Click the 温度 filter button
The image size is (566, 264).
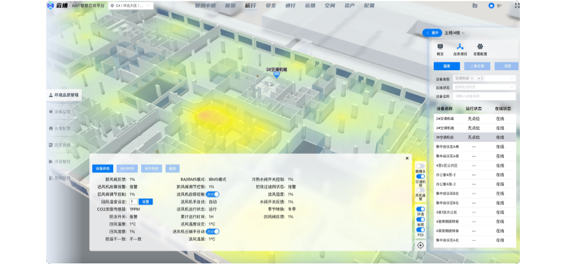pyautogui.click(x=447, y=66)
